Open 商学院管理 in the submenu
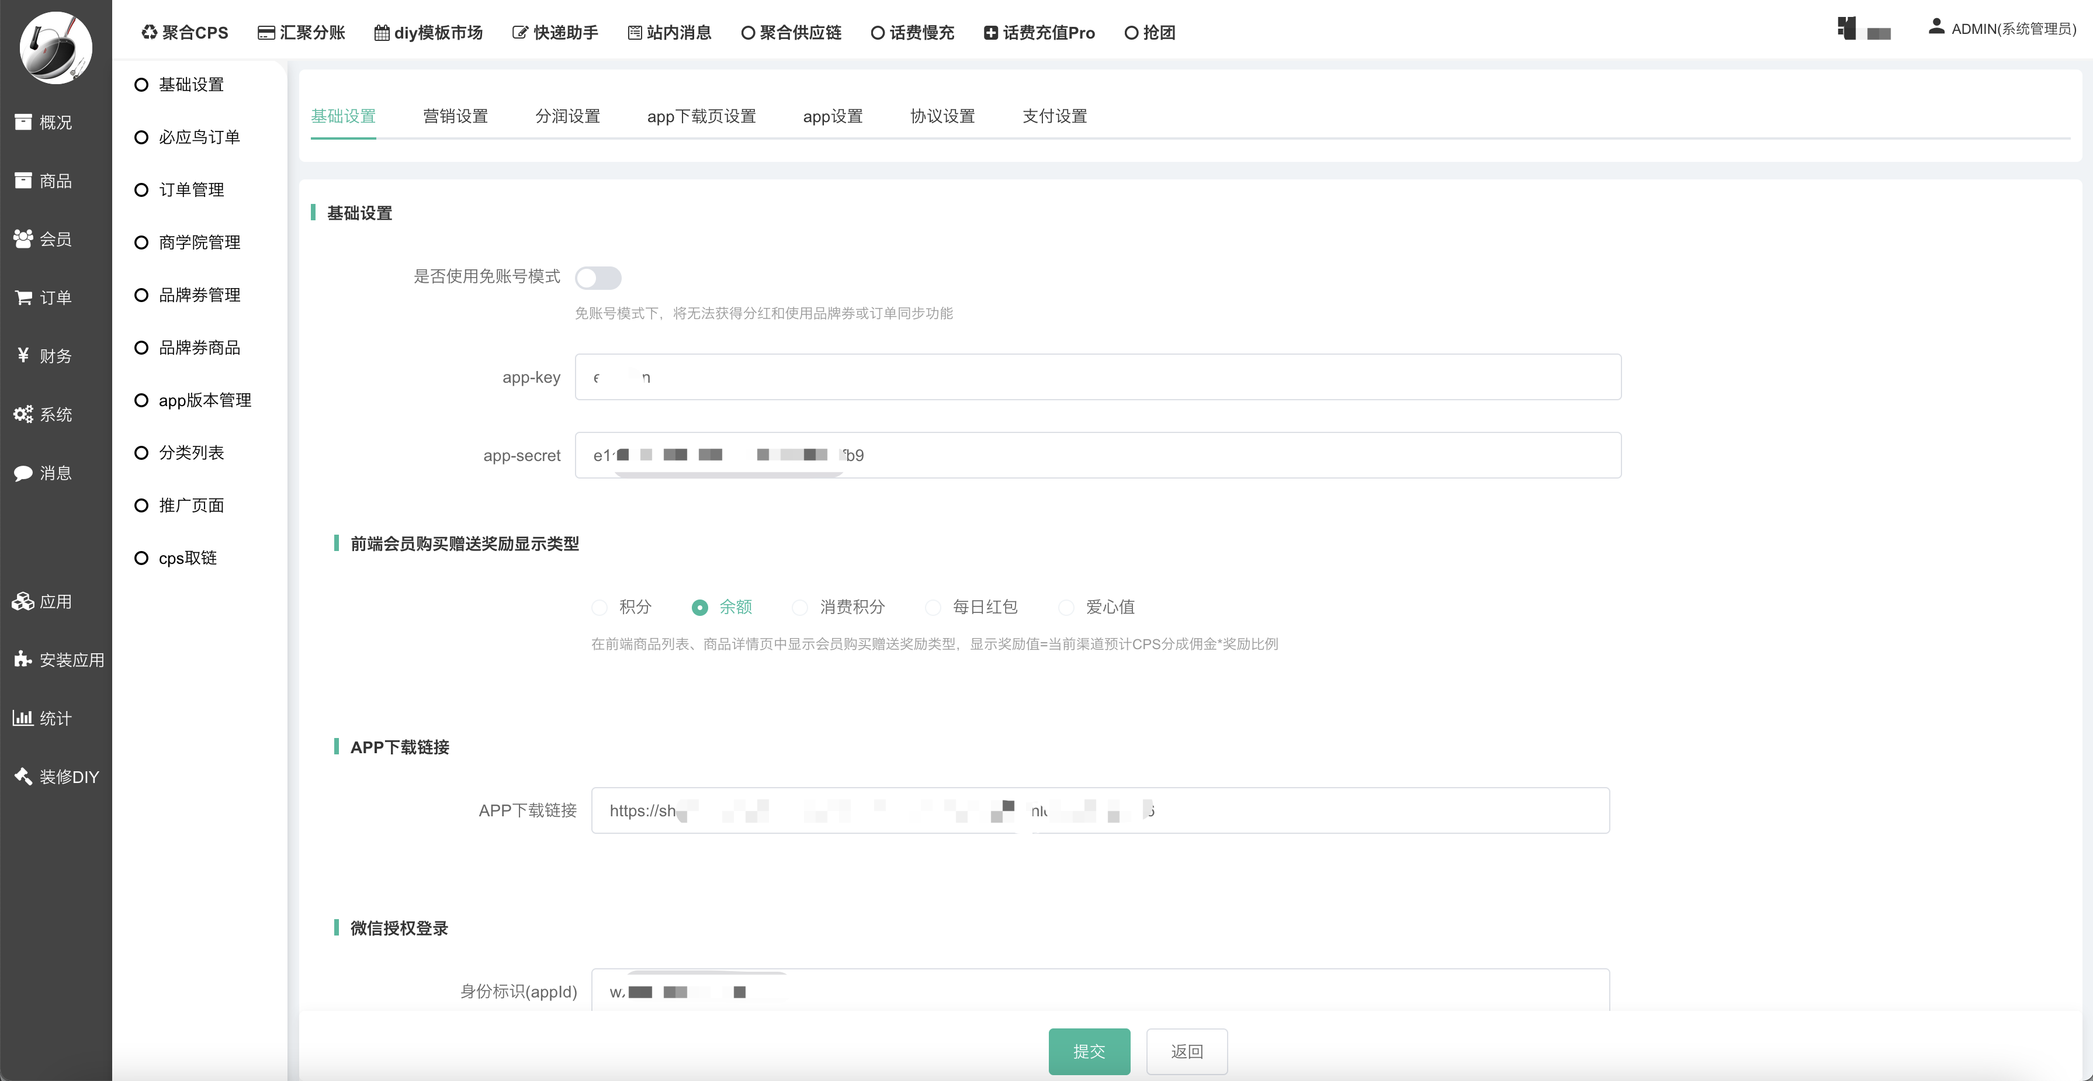Image resolution: width=2093 pixels, height=1081 pixels. 200,242
